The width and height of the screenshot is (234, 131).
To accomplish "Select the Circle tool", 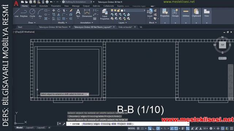I will [32, 13].
